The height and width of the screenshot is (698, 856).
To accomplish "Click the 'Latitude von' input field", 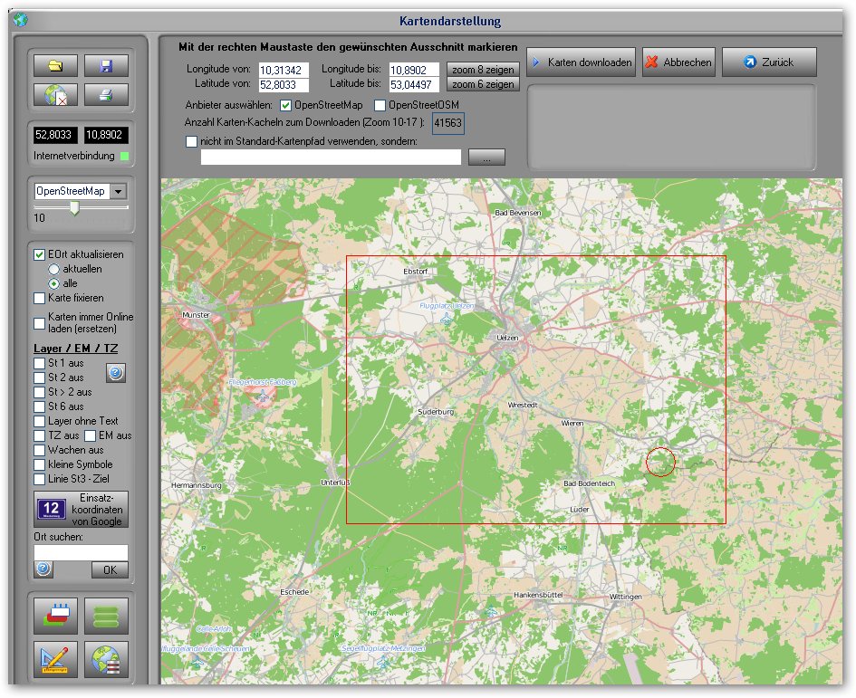I will [x=284, y=84].
